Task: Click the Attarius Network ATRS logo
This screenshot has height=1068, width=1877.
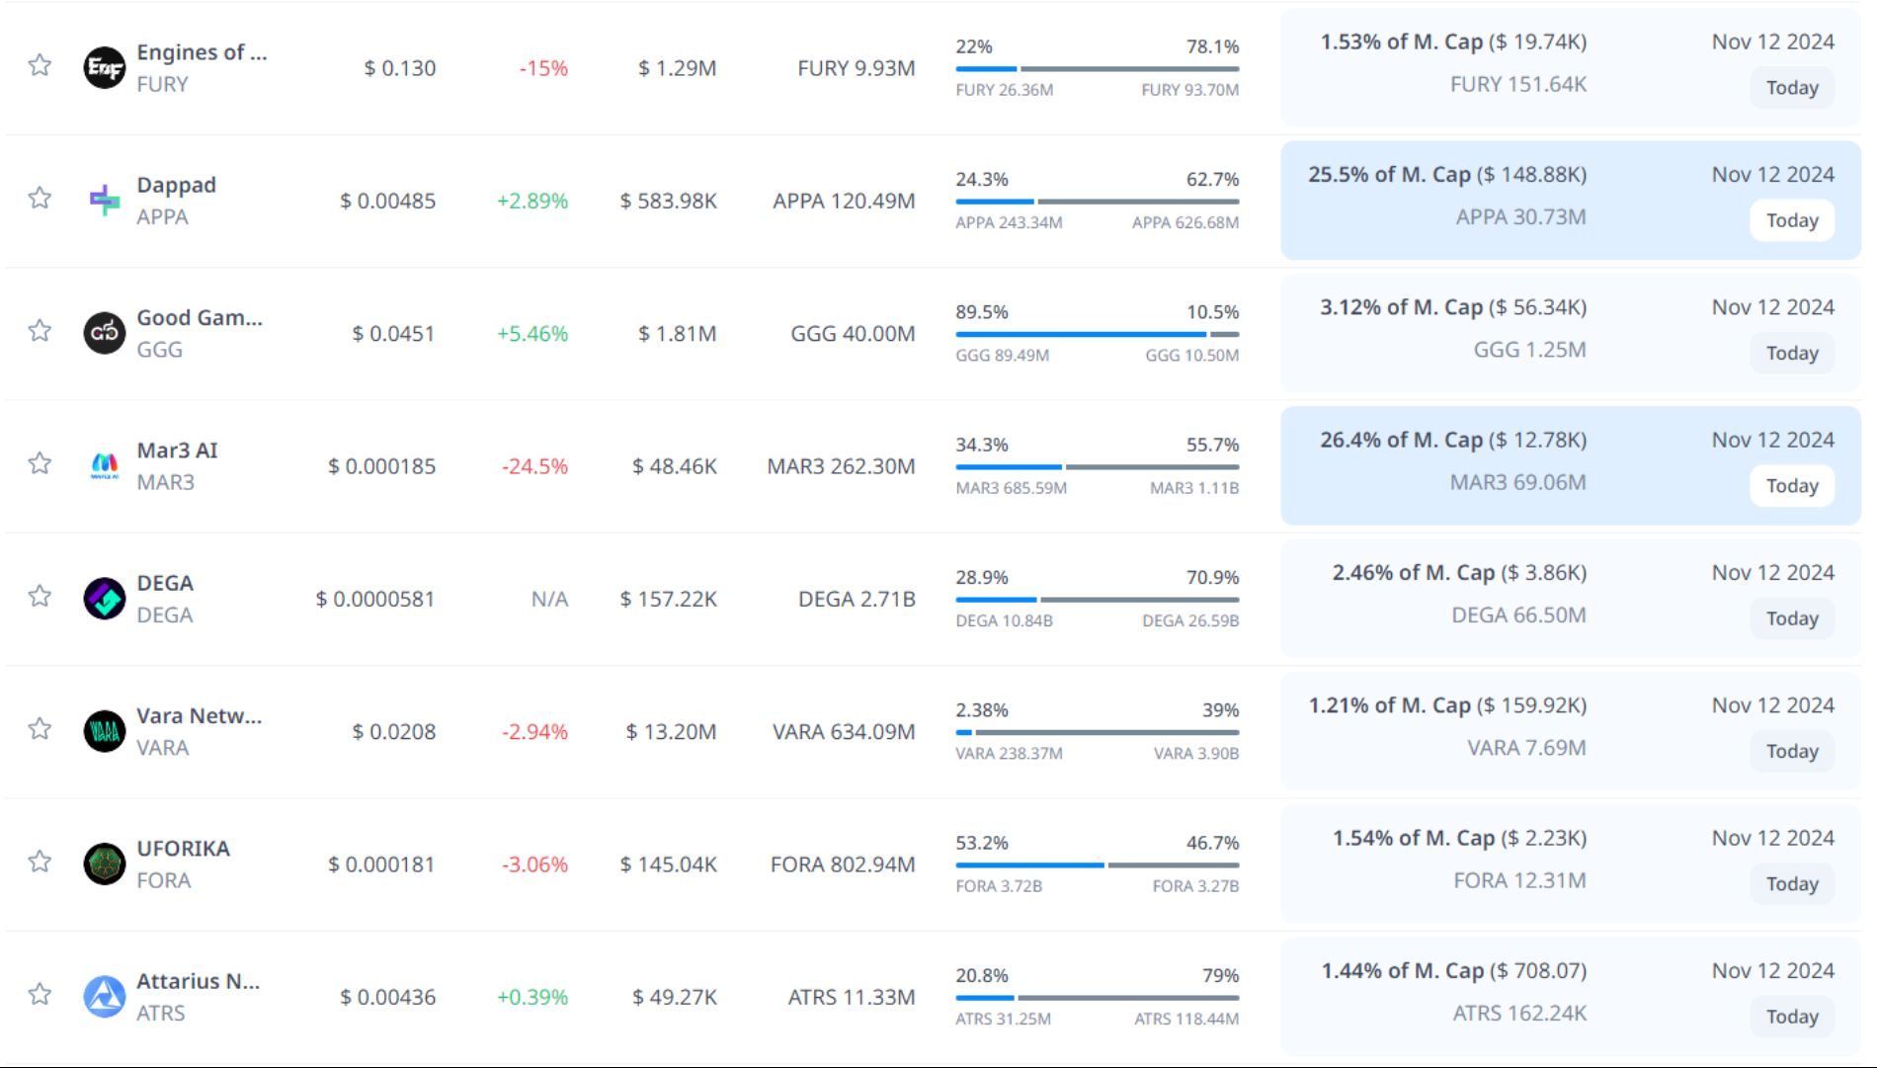Action: 104,996
